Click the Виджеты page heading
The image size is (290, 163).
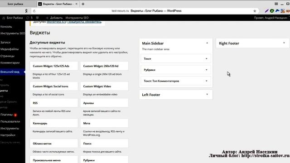pos(40,33)
